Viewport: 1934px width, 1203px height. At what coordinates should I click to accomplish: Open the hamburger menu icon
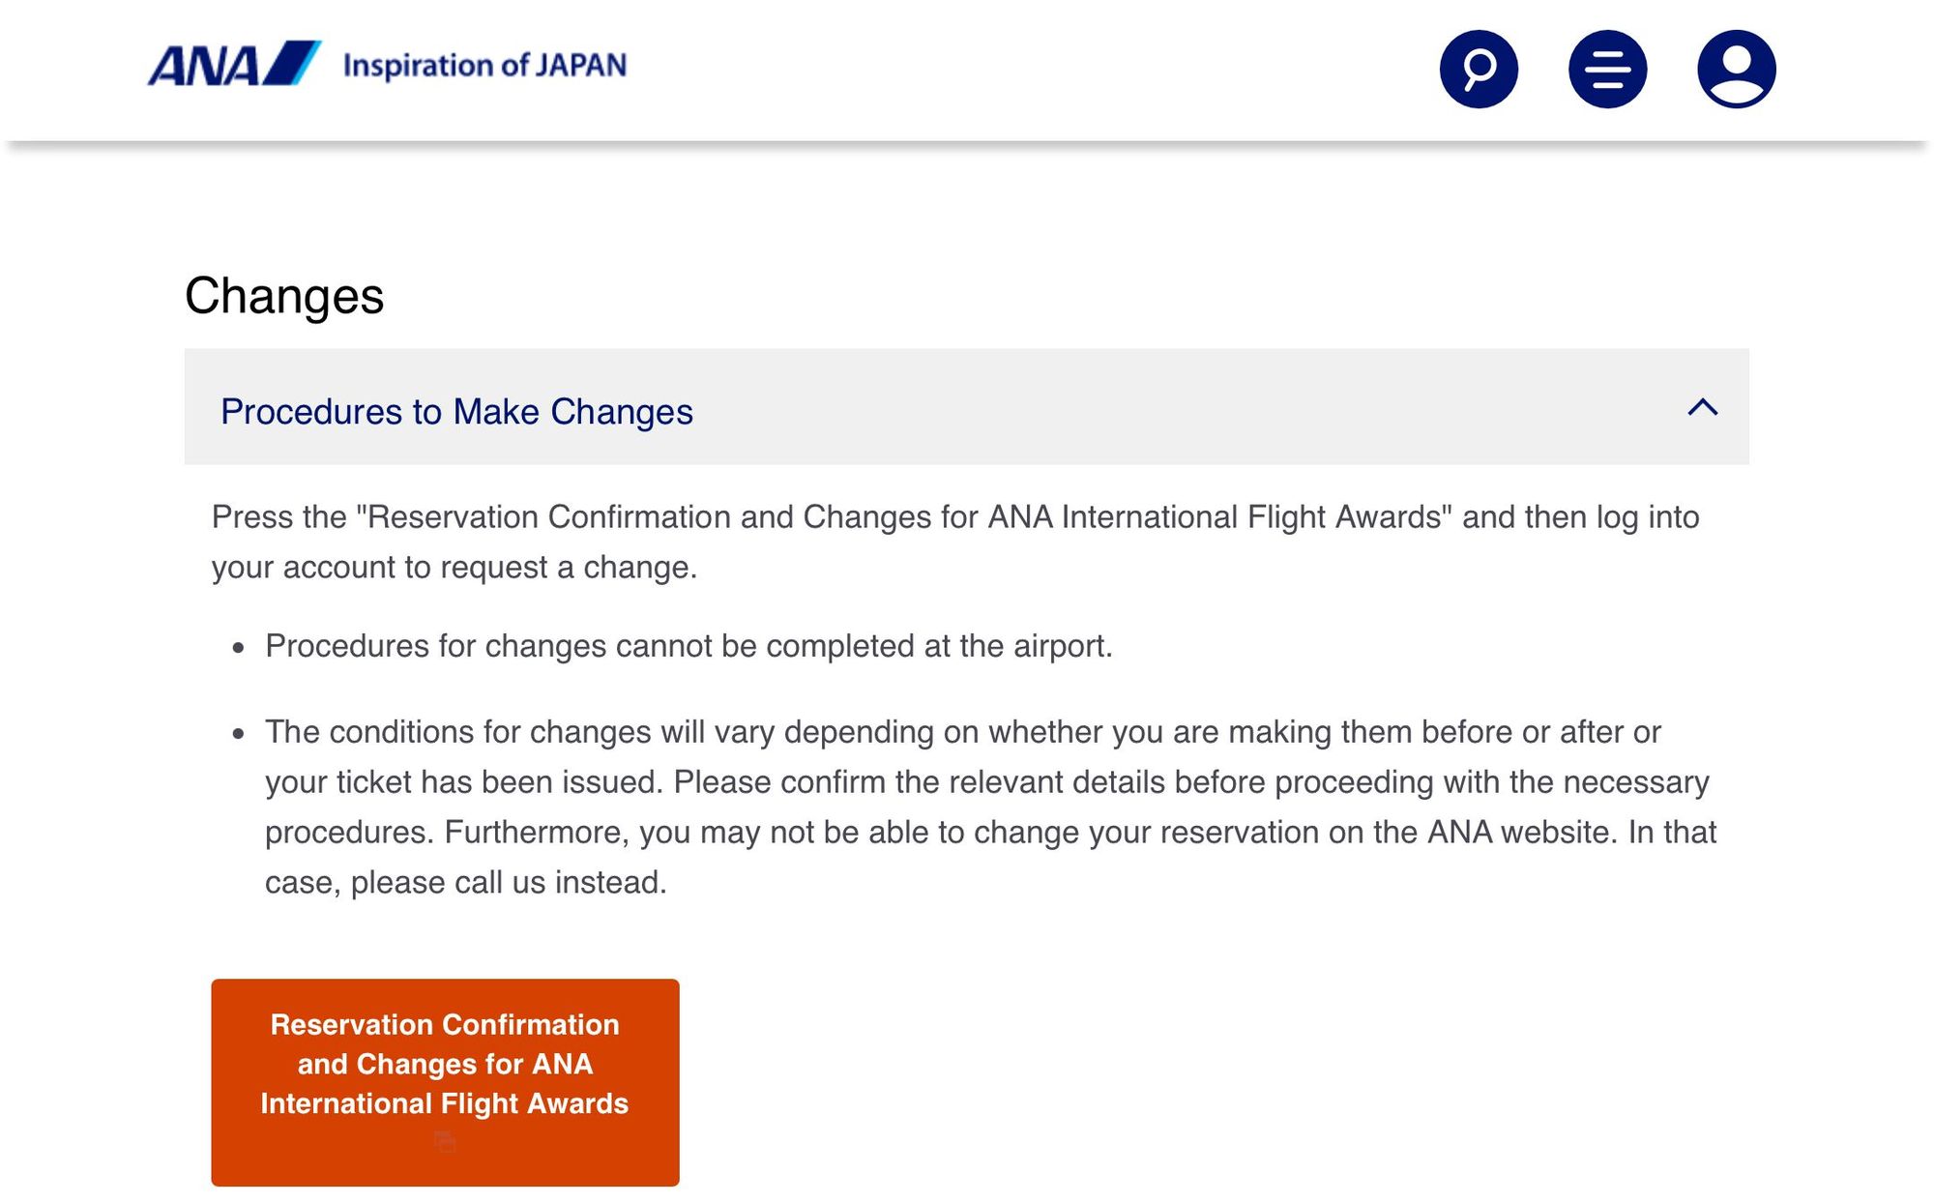pos(1607,69)
